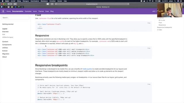Image resolution: width=184 pixels, height=103 pixels.
Task: Click the Siri icon in menu bar
Action: coord(178,1)
